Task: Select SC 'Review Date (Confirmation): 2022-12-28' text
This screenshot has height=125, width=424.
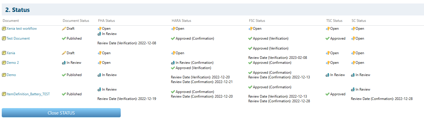Action: tap(382, 99)
